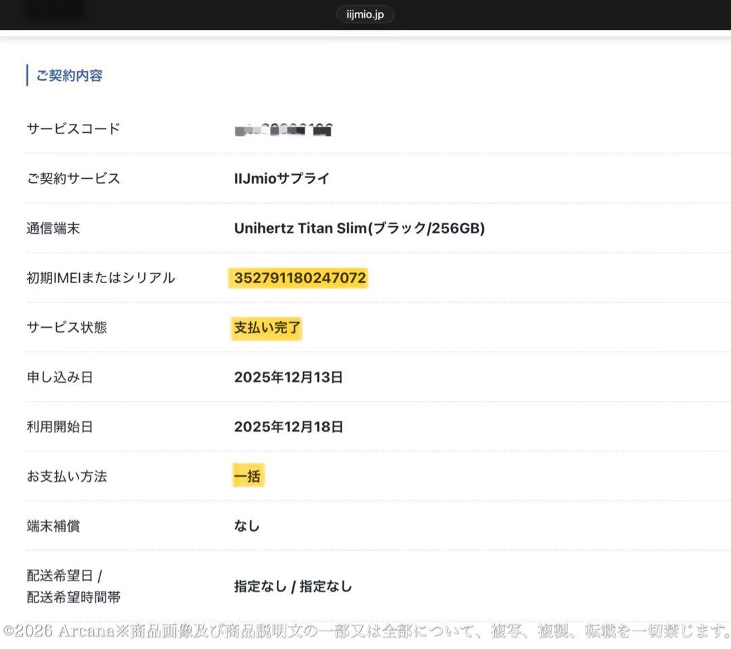Click the サービスコード row label

[x=72, y=128]
